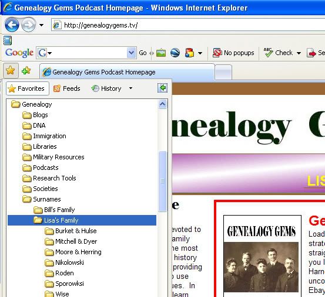Toggle the No popups blocker button
This screenshot has height=297, width=325.
[233, 53]
